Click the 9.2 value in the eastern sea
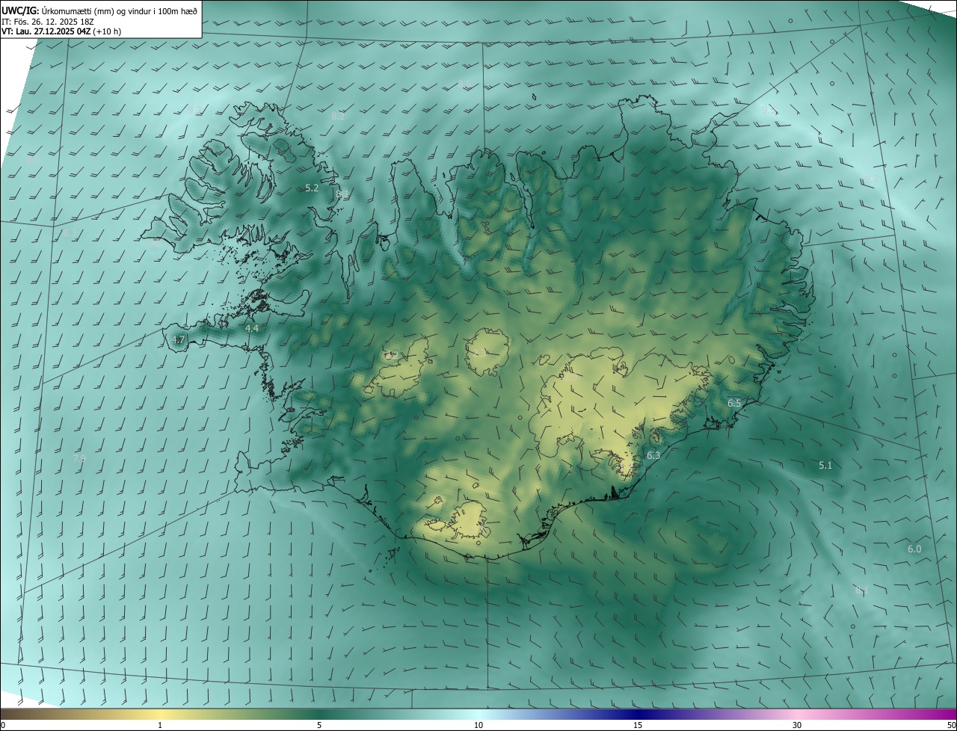The image size is (957, 731). (x=871, y=179)
